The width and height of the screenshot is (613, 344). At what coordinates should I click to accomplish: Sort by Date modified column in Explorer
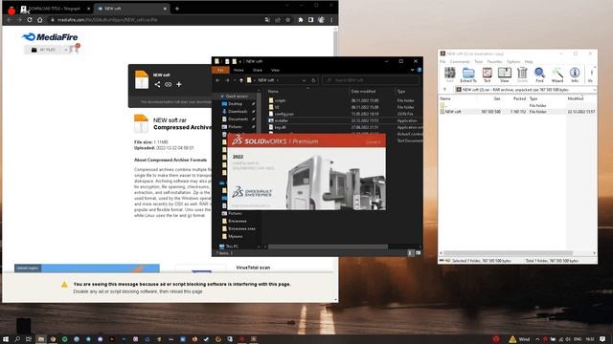363,92
